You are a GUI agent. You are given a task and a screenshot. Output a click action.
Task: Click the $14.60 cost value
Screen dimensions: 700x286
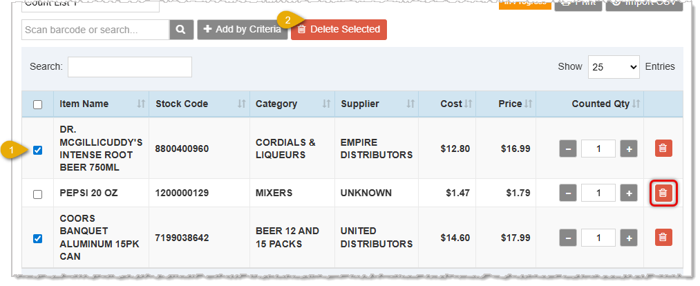point(455,238)
